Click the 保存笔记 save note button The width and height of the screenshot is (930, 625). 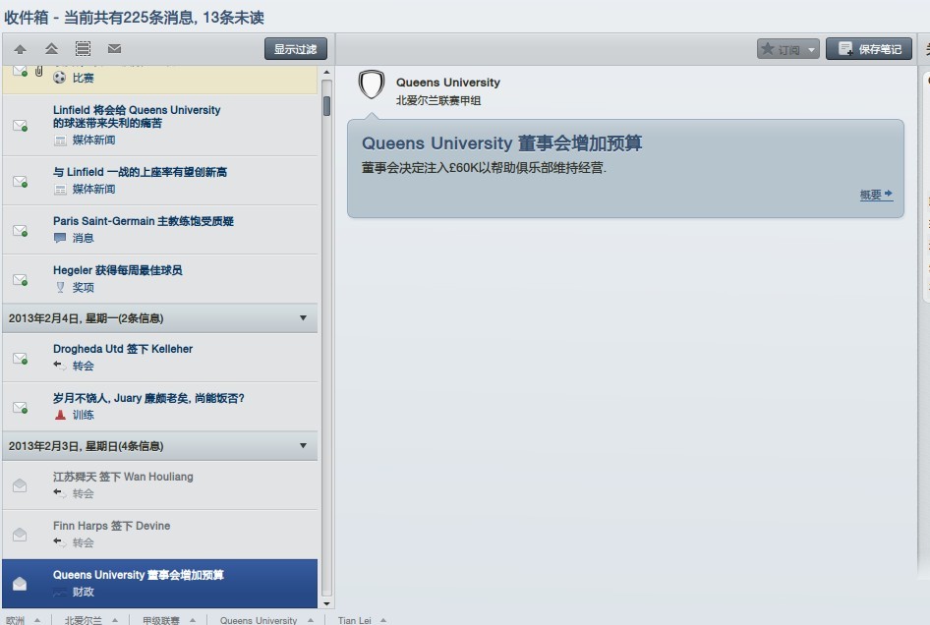point(869,49)
